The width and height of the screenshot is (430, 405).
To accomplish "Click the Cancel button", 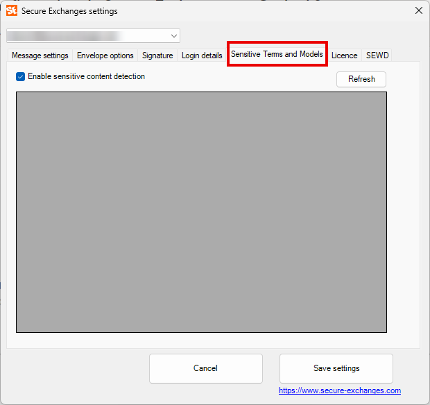I will point(206,368).
